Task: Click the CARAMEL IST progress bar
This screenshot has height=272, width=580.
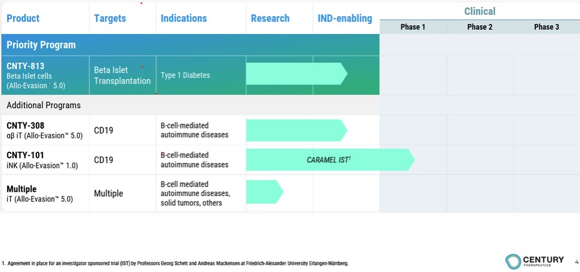Action: (329, 160)
